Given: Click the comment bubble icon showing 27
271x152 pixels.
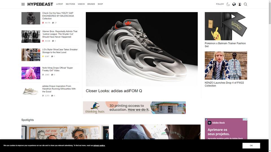Looking at the screenshot, I should tap(53, 23).
